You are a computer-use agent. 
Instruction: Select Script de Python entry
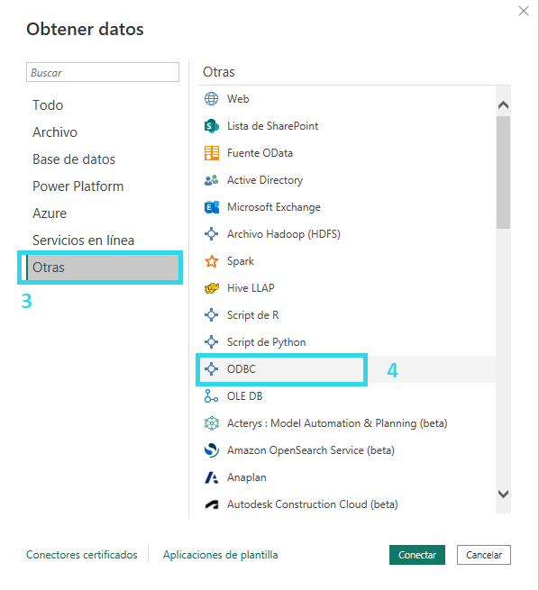point(266,342)
